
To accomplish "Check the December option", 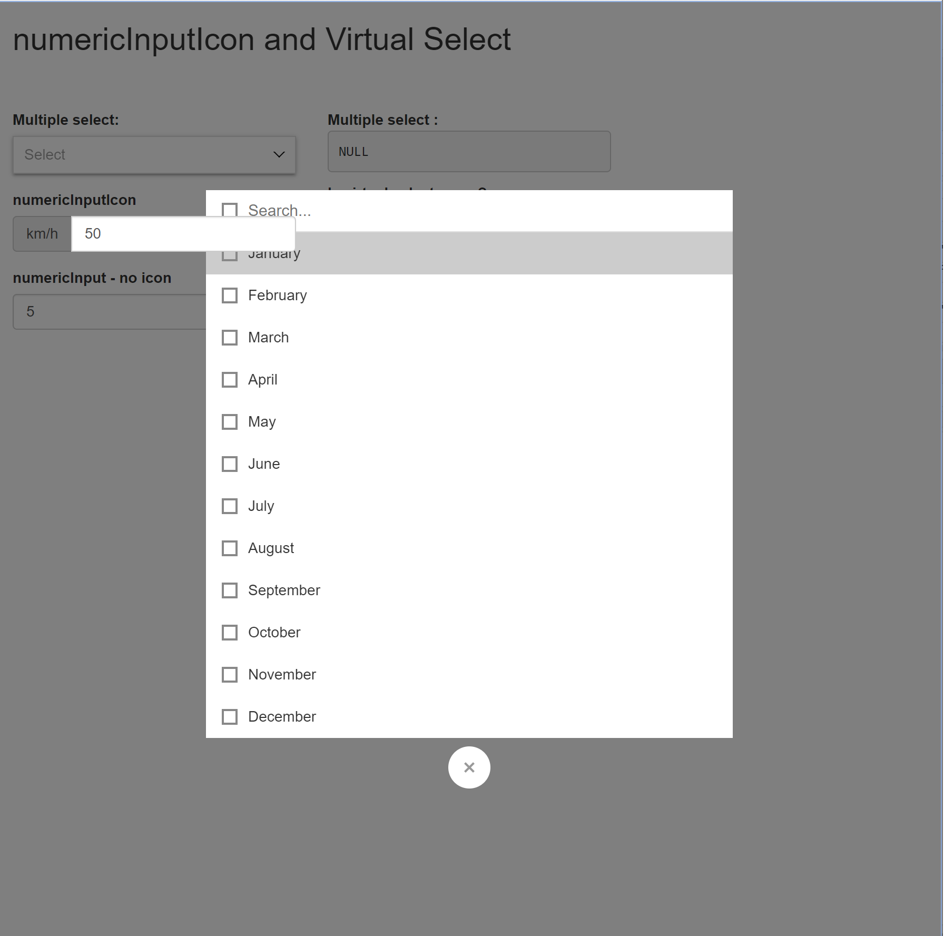I will 229,716.
